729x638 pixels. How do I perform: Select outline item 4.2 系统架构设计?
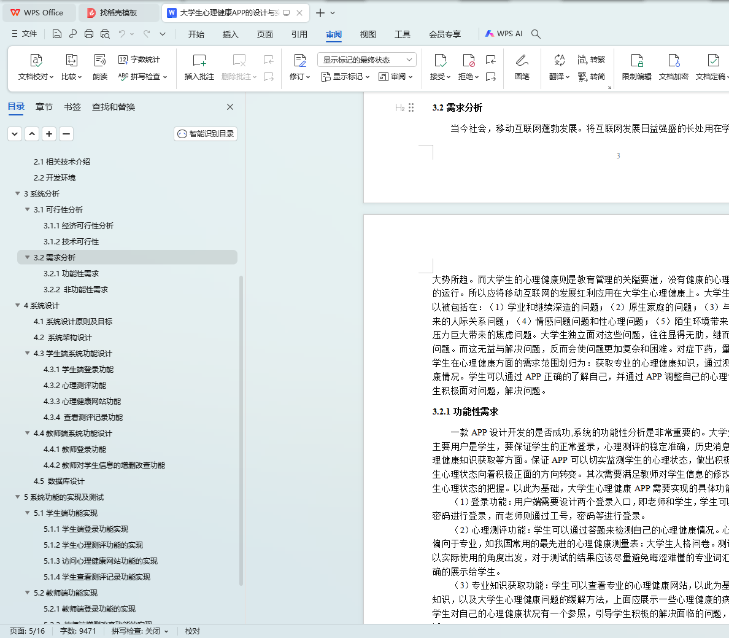tap(63, 337)
